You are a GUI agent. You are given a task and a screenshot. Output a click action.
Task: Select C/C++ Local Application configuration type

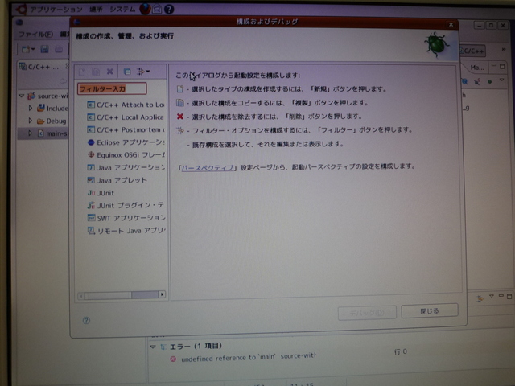coord(126,117)
